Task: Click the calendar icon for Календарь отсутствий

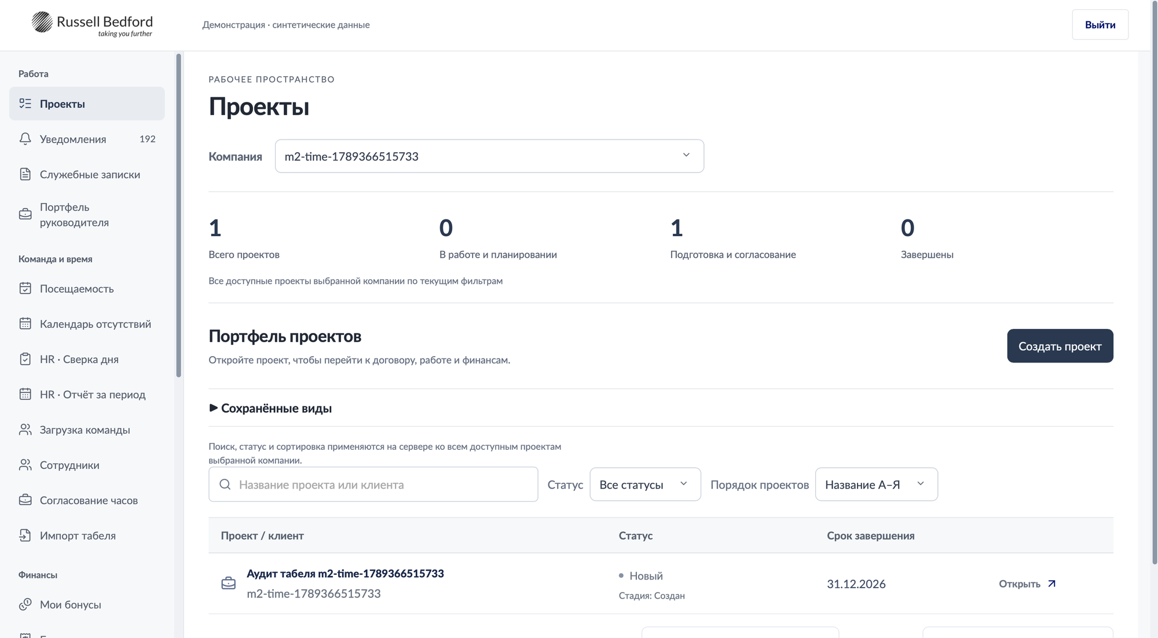Action: 25,324
